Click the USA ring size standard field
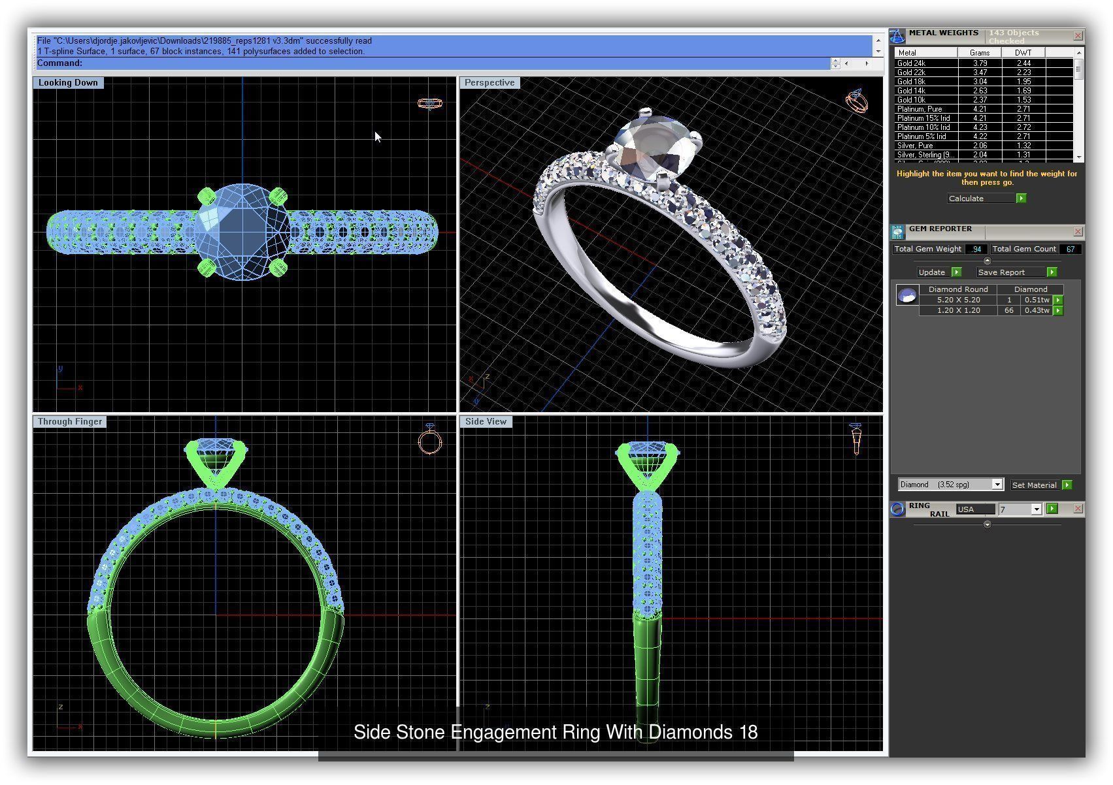This screenshot has height=785, width=1113. 976,509
